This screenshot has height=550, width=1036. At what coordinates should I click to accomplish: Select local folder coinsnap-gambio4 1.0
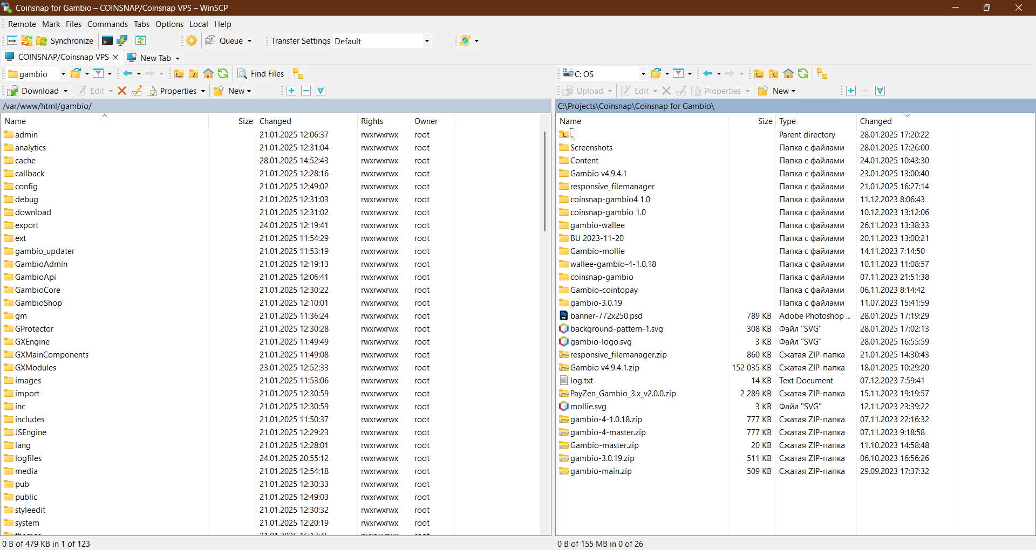(610, 200)
